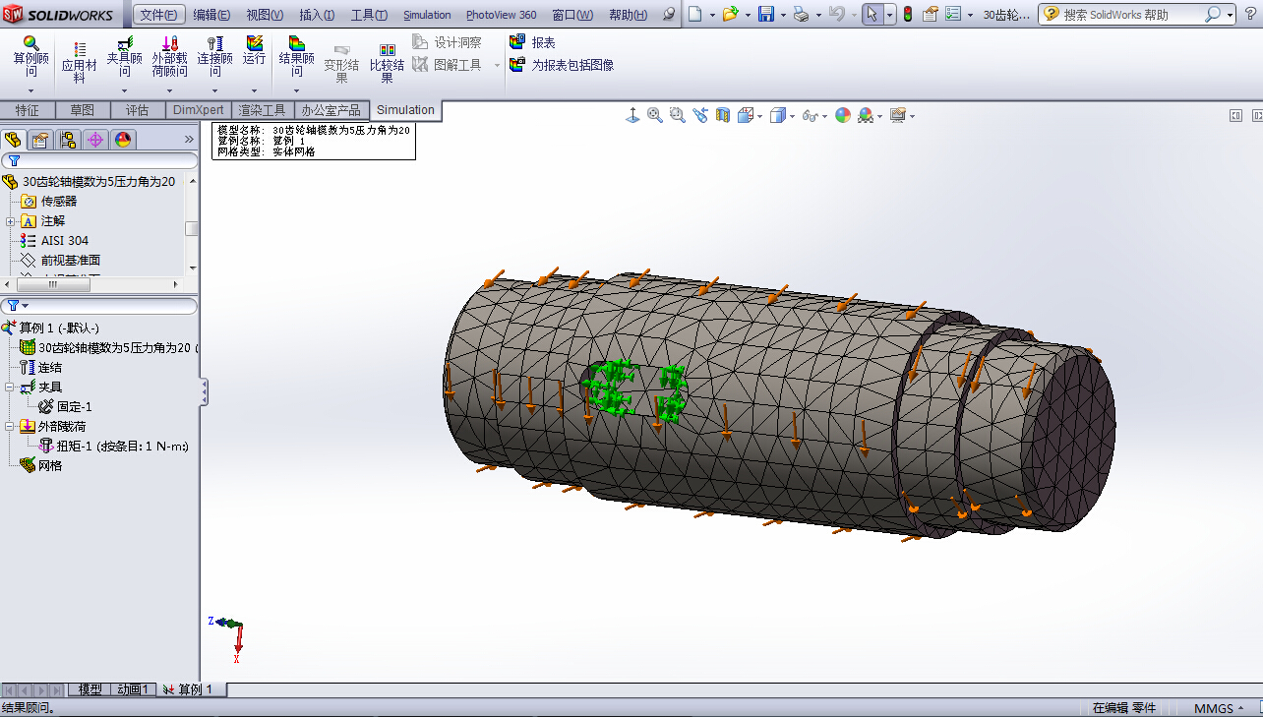Collapse the 夹具 tree node
The width and height of the screenshot is (1263, 717).
(x=10, y=388)
